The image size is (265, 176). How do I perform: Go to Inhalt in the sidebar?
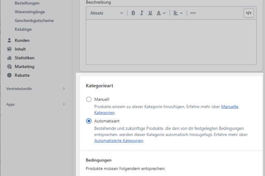point(21,49)
